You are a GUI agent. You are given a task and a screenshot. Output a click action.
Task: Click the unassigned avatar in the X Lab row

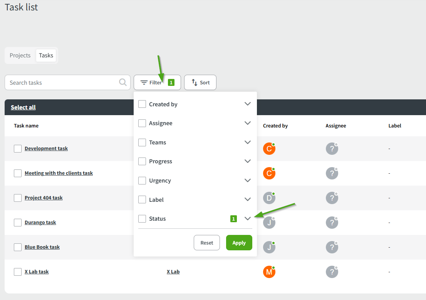tap(332, 272)
